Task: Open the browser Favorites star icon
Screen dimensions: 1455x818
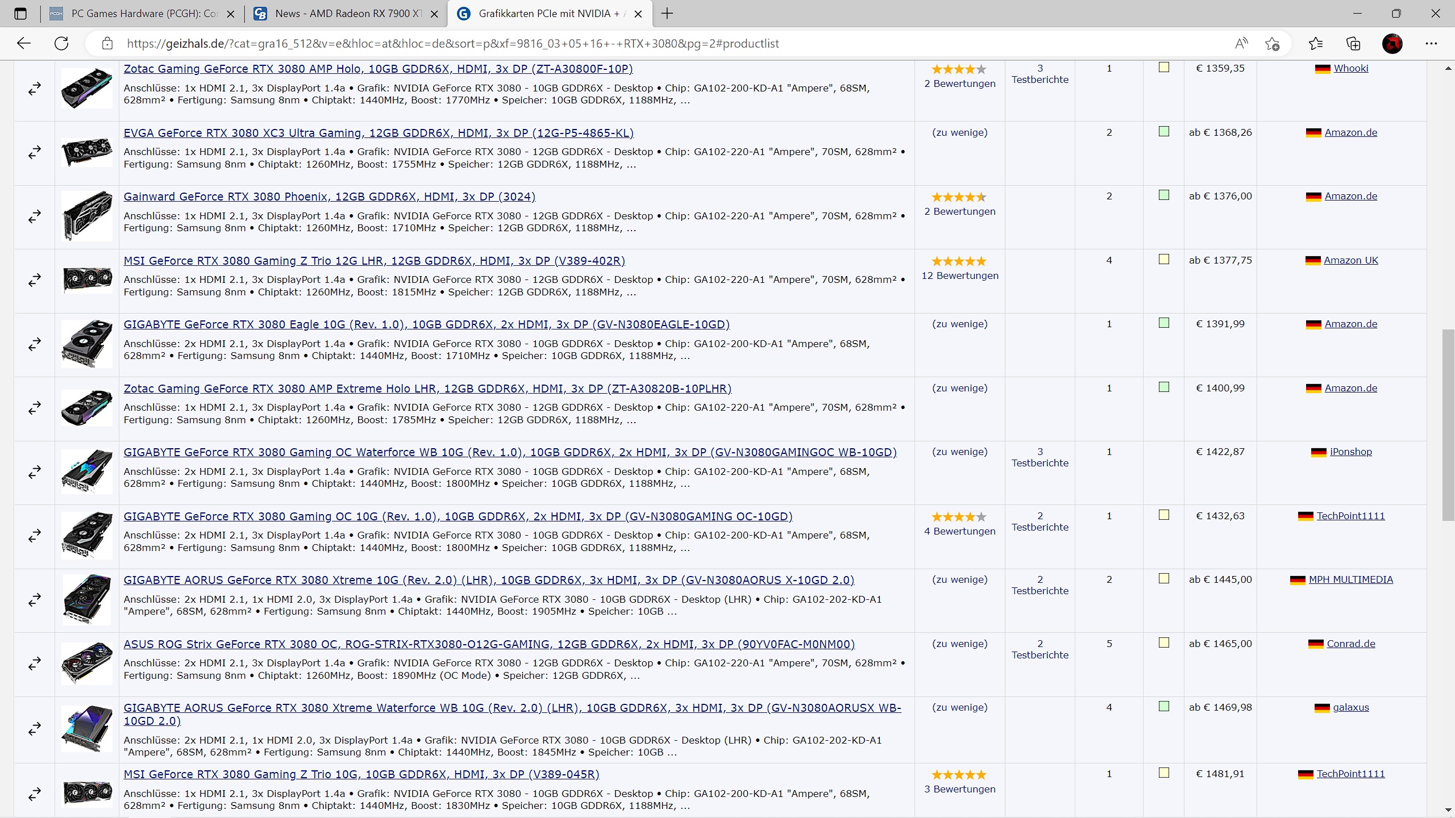Action: [1315, 44]
